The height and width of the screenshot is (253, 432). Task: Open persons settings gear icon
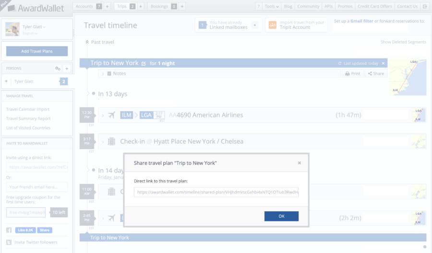(58, 69)
